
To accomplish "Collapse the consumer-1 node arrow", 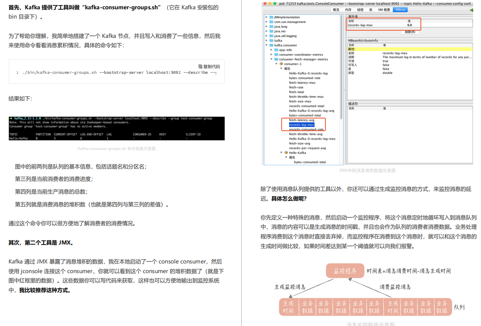I will click(x=276, y=64).
